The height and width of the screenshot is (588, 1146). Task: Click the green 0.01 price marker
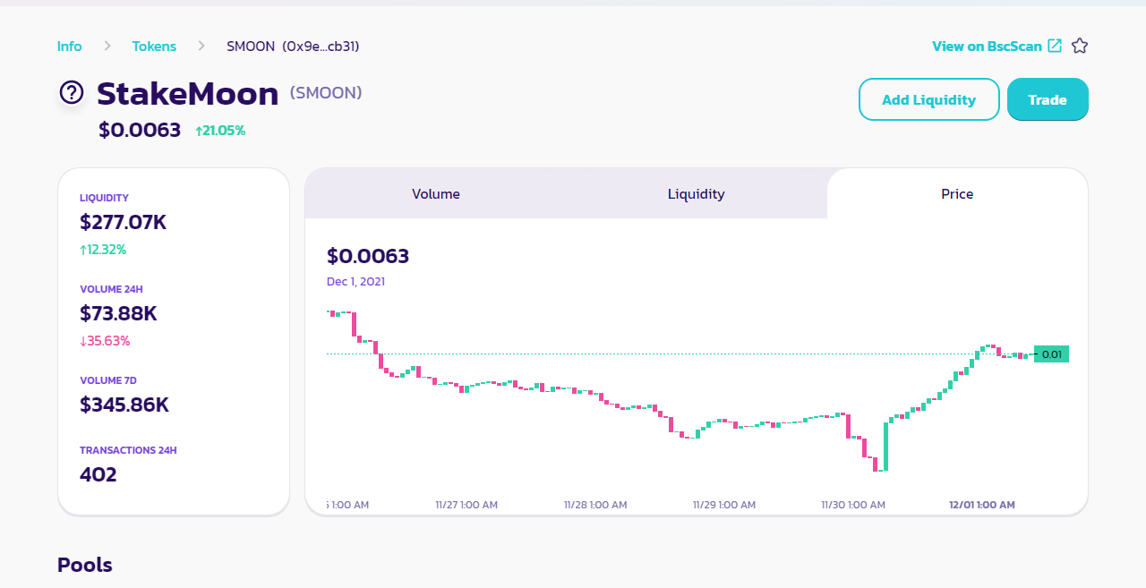tap(1051, 354)
